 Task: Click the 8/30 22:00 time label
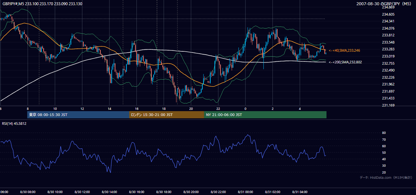coord(218,192)
